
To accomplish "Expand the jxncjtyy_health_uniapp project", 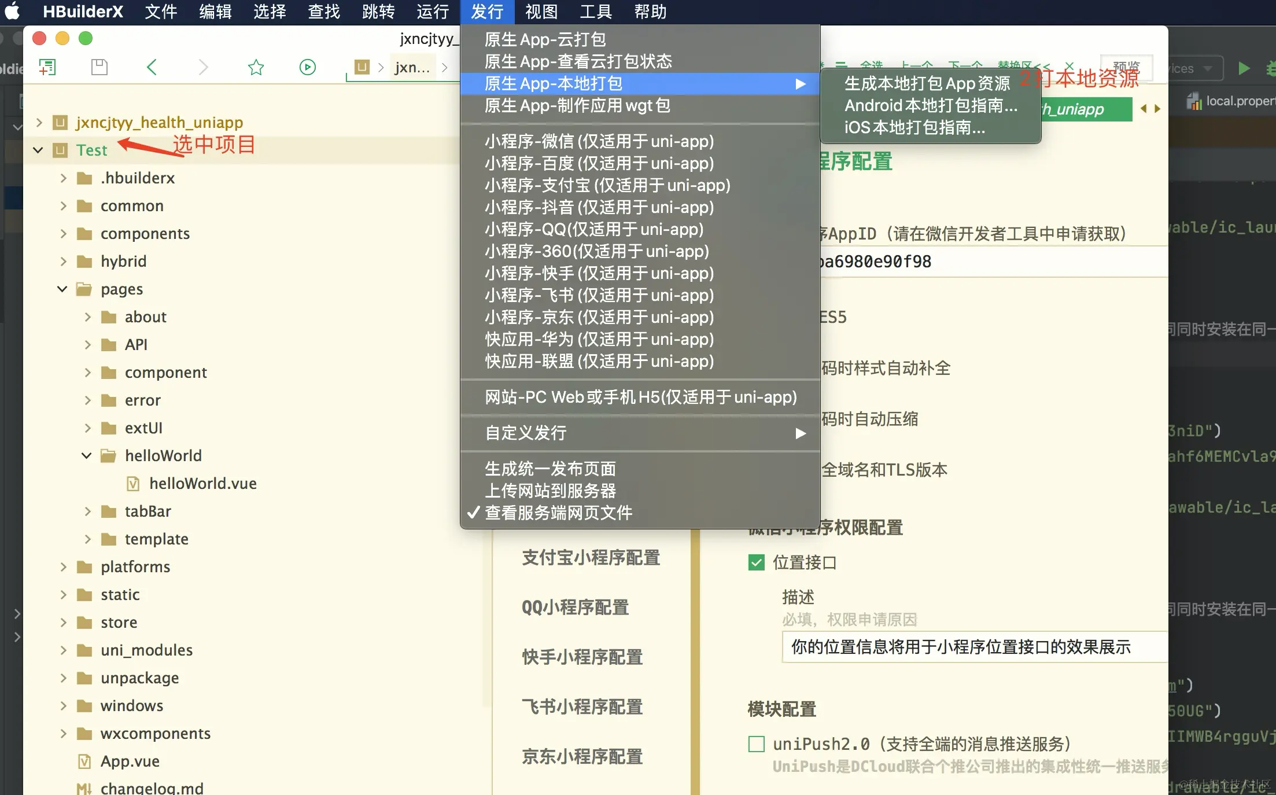I will pyautogui.click(x=39, y=123).
